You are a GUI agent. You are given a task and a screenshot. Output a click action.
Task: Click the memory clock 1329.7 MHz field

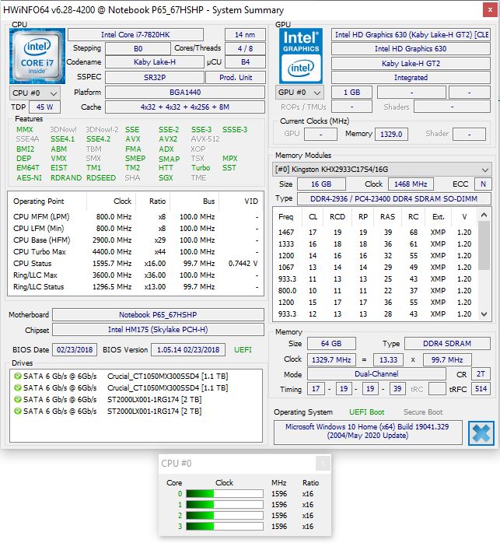coord(331,360)
